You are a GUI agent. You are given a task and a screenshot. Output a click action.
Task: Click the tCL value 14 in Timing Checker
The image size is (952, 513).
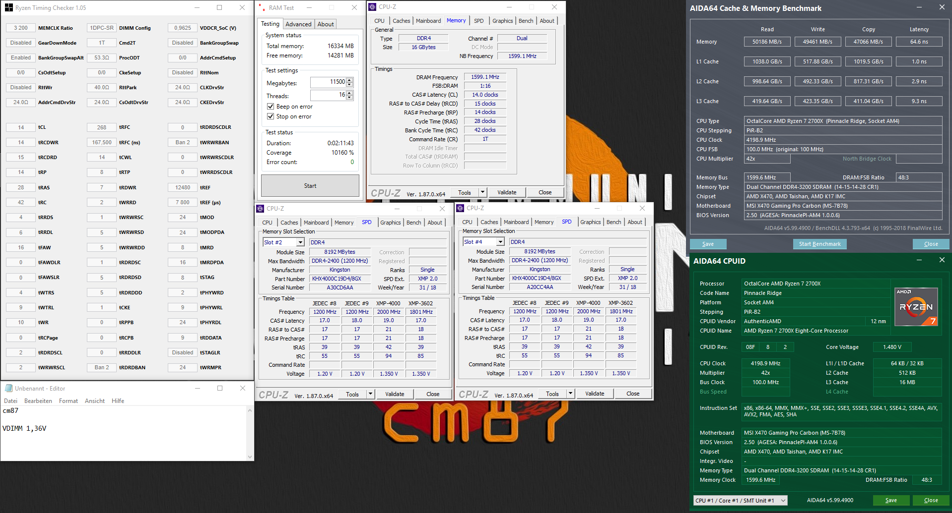(21, 127)
